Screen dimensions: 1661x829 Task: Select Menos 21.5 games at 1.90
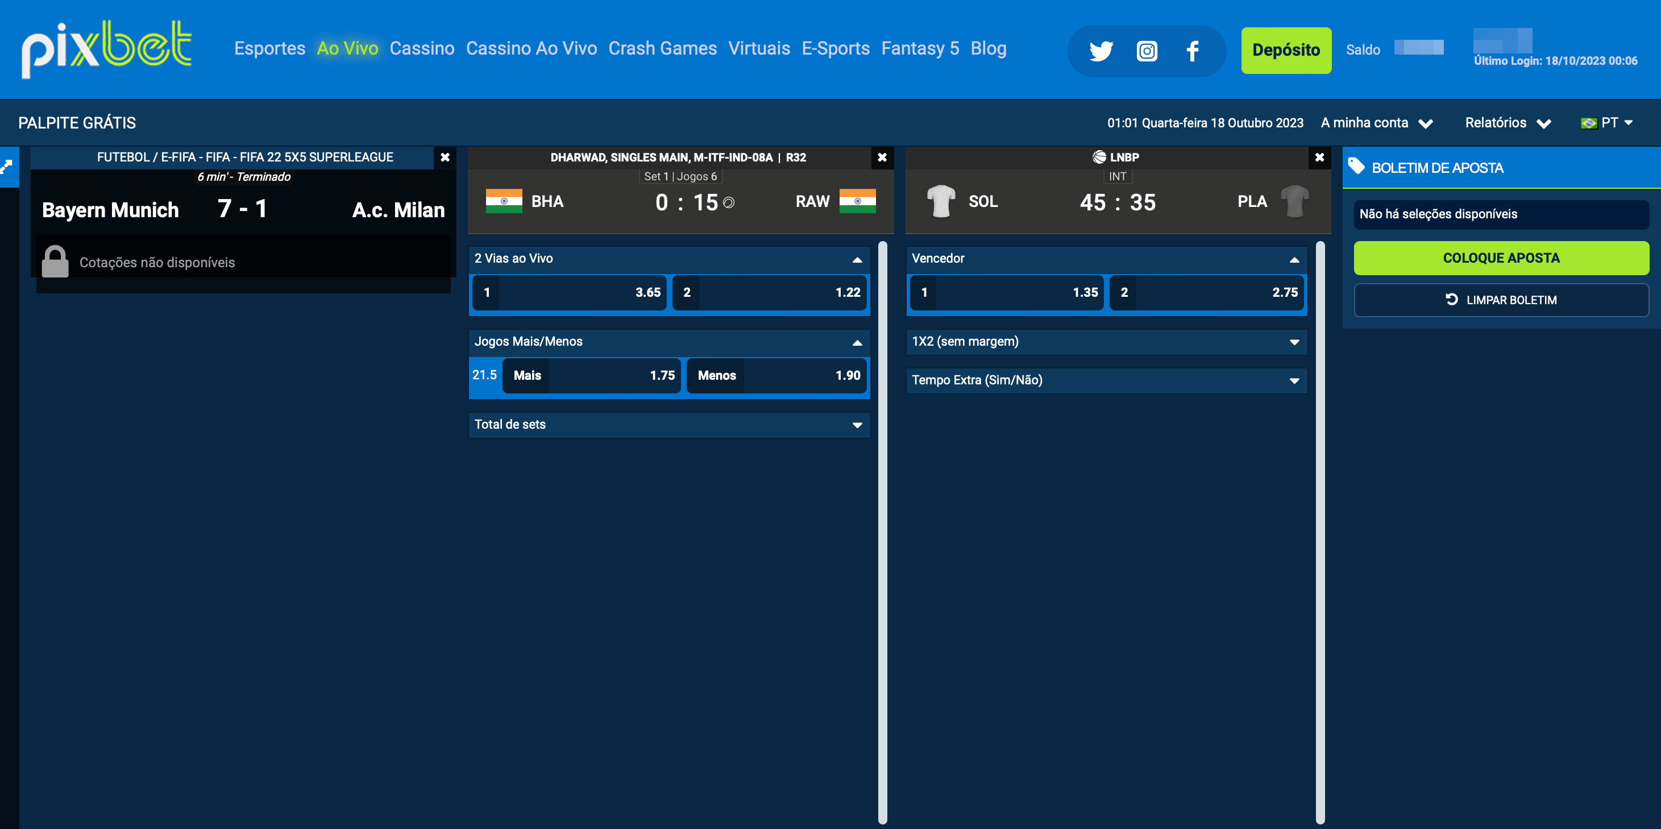(x=777, y=375)
